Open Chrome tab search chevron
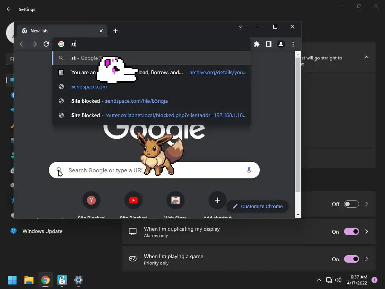This screenshot has width=385, height=289. point(241,27)
